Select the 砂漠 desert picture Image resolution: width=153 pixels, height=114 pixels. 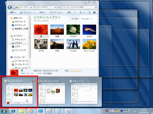[57, 31]
